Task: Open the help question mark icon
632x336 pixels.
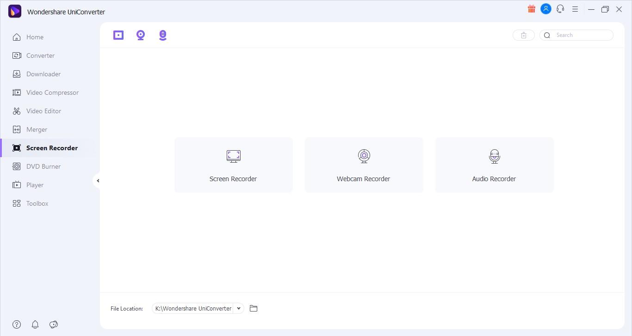Action: [x=17, y=324]
